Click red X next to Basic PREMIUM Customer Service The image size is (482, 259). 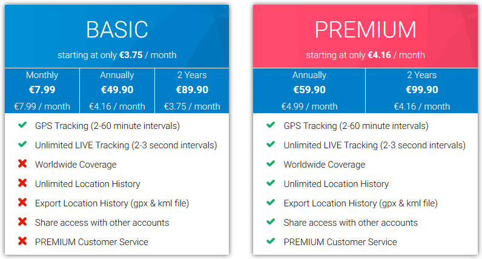(x=22, y=241)
